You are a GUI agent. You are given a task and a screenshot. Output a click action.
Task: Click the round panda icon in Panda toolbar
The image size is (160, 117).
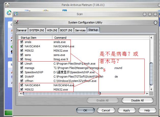[x=9, y=13]
